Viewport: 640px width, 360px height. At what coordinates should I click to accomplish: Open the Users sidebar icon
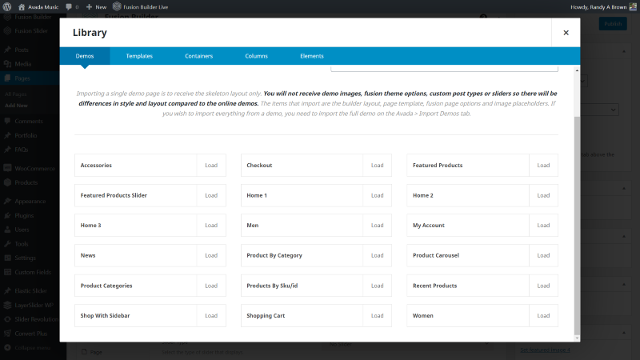(x=7, y=230)
